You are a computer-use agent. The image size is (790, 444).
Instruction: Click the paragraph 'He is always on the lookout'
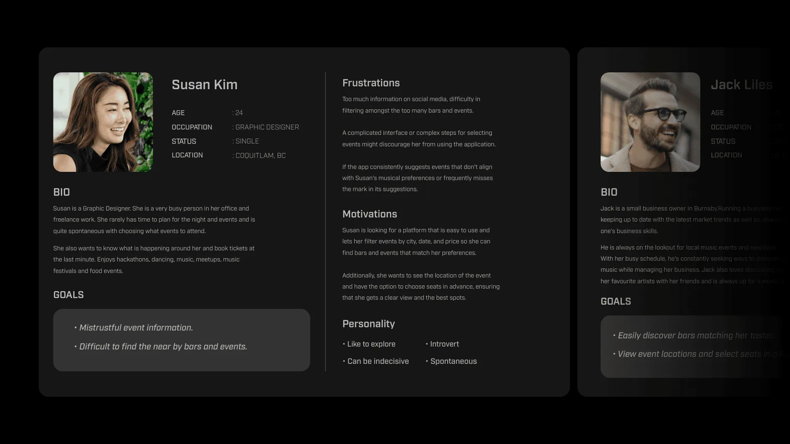tap(691, 264)
